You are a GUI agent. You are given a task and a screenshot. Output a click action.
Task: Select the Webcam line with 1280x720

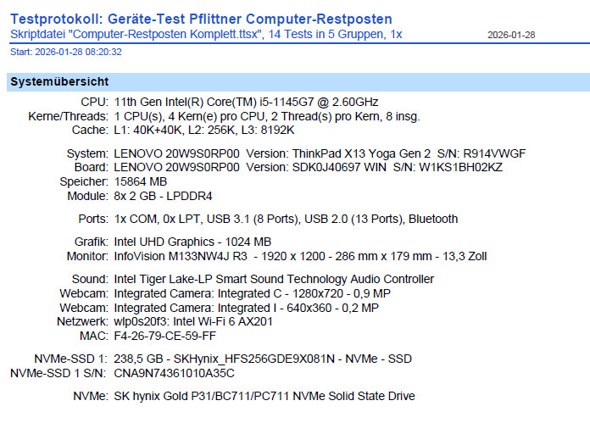pos(252,293)
